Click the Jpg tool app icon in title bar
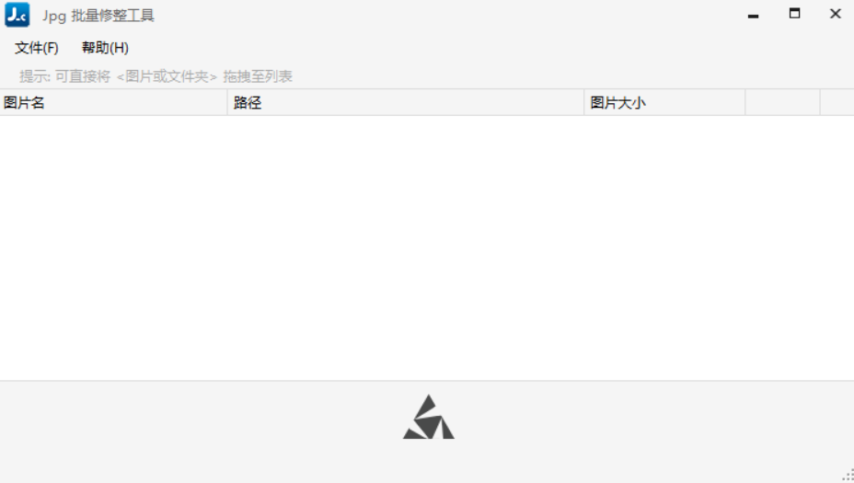 (x=17, y=15)
